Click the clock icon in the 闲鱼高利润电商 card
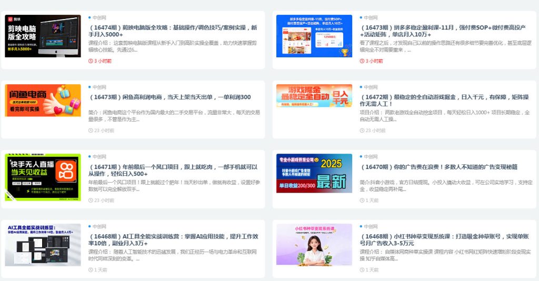This screenshot has height=281, width=539. pyautogui.click(x=91, y=131)
